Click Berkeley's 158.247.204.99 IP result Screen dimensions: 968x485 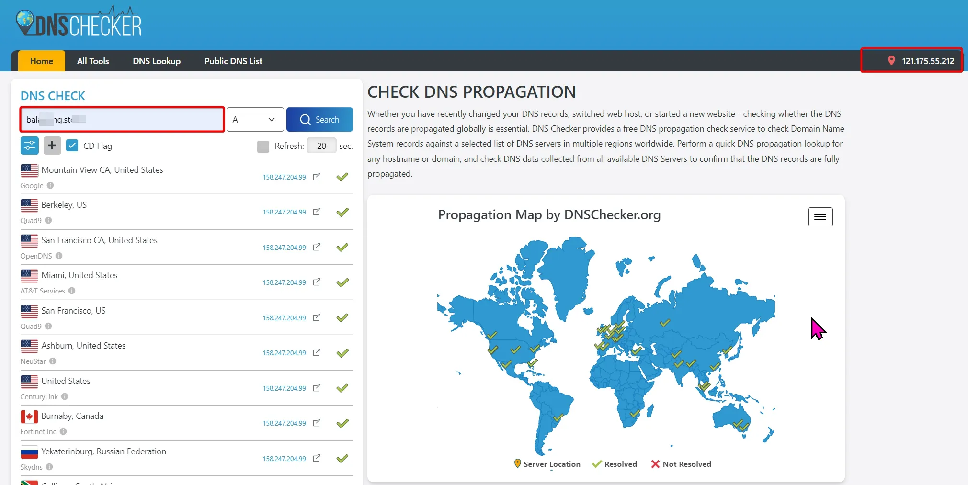click(284, 212)
